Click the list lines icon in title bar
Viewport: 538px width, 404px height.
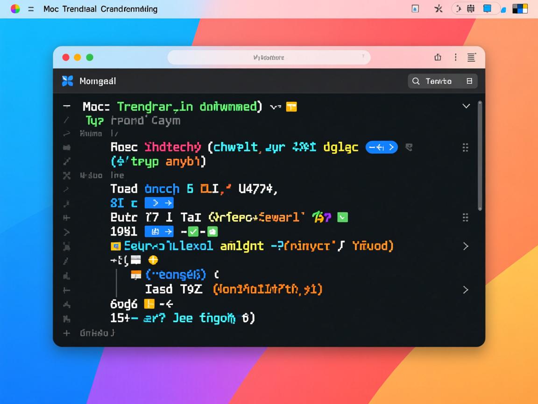471,58
